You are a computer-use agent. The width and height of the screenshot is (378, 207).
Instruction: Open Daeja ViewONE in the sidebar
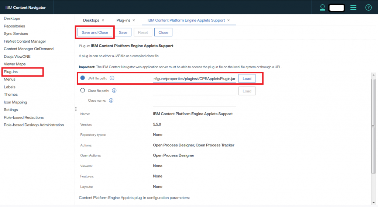[17, 56]
